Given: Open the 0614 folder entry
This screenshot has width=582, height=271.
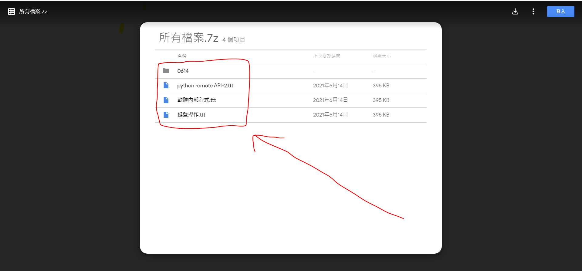Looking at the screenshot, I should tap(183, 71).
